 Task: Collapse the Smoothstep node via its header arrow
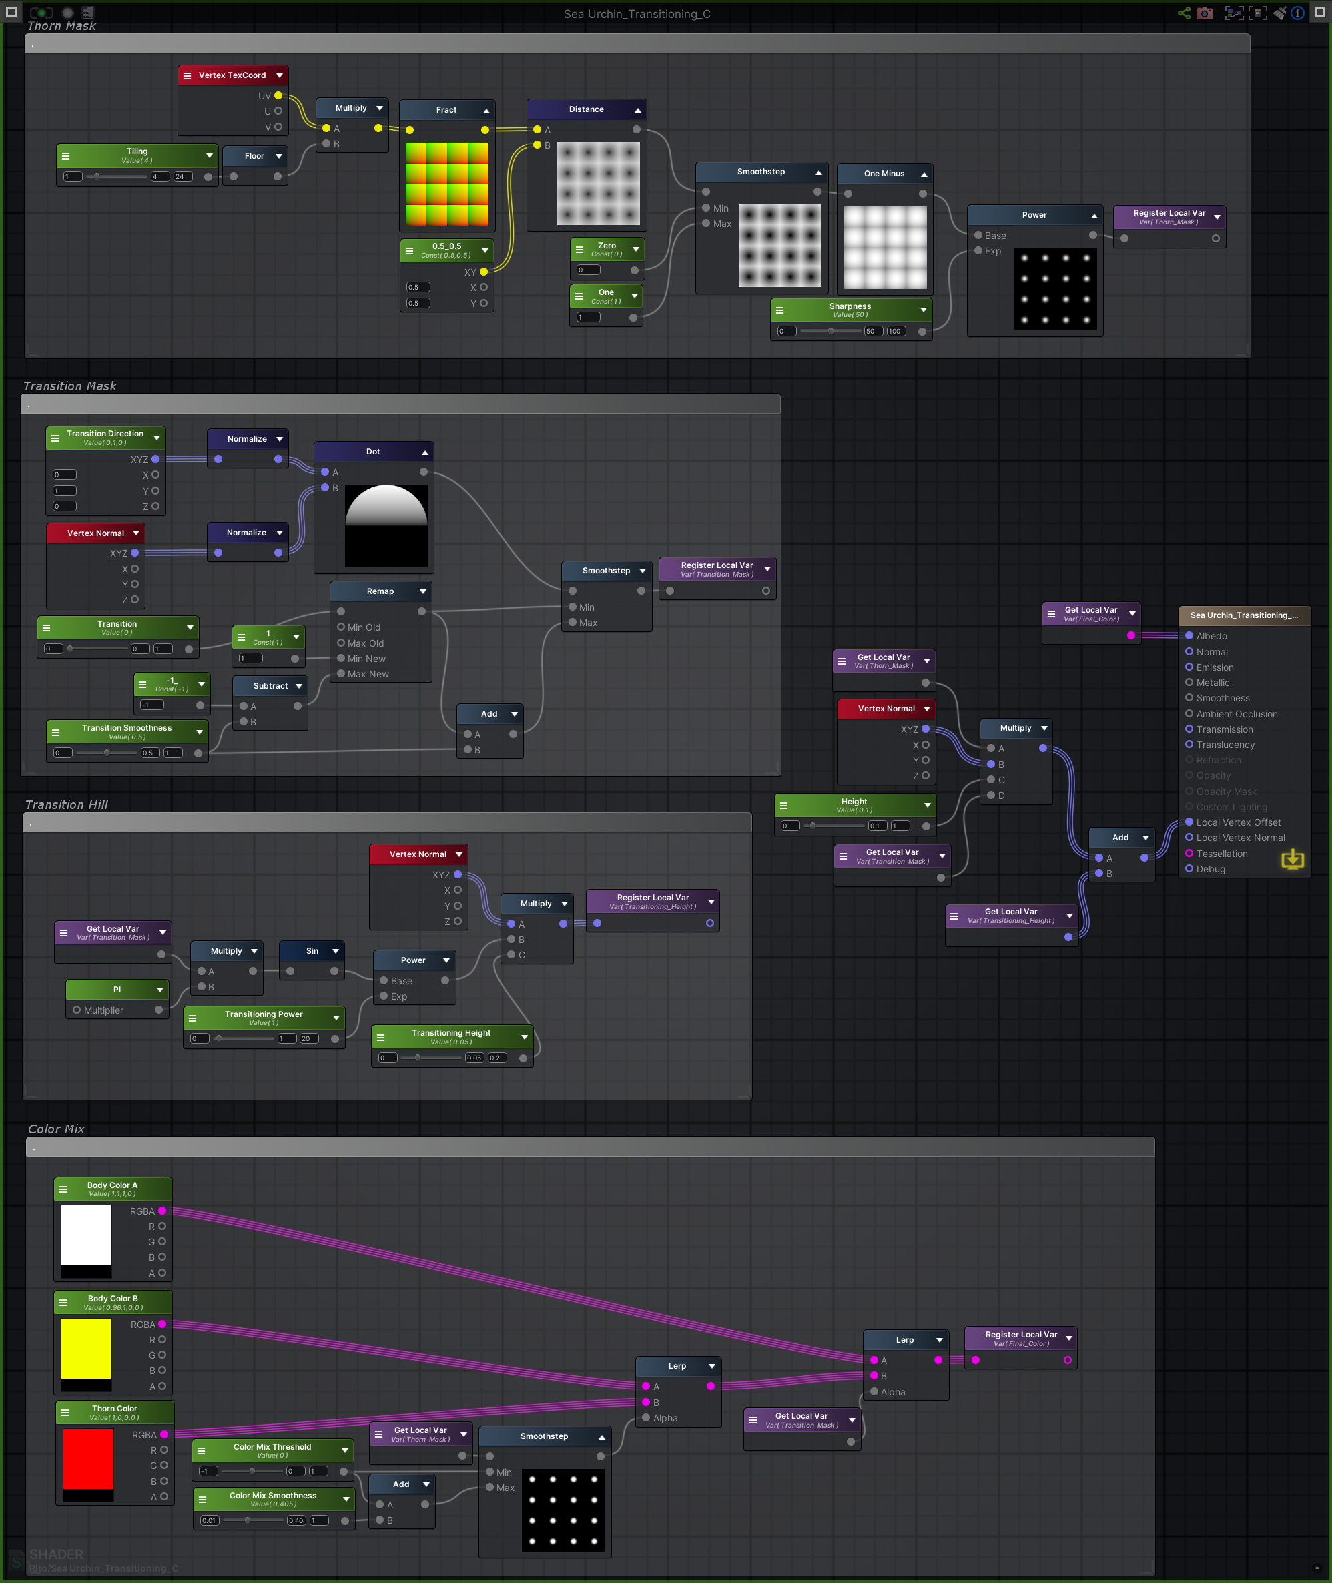pyautogui.click(x=819, y=172)
